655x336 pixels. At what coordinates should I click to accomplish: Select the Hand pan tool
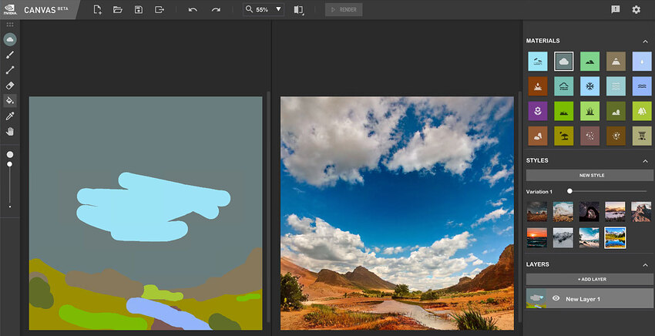pos(10,131)
